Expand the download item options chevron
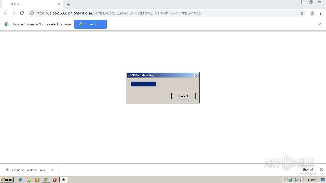Image resolution: width=326 pixels, height=183 pixels. click(53, 170)
